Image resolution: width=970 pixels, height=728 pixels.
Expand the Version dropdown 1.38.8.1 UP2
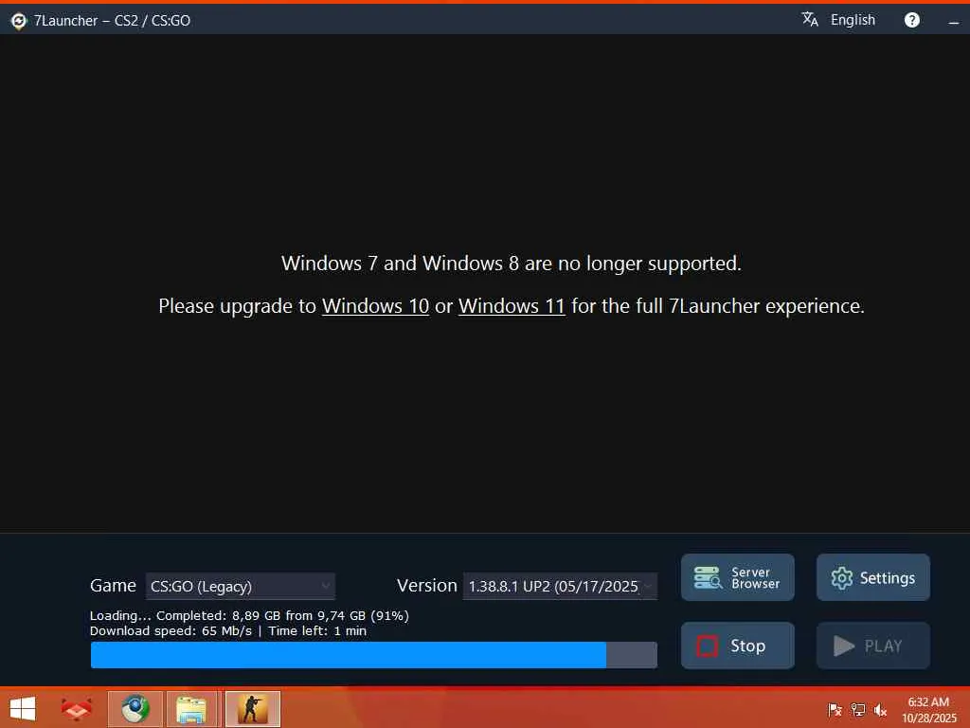tap(560, 586)
